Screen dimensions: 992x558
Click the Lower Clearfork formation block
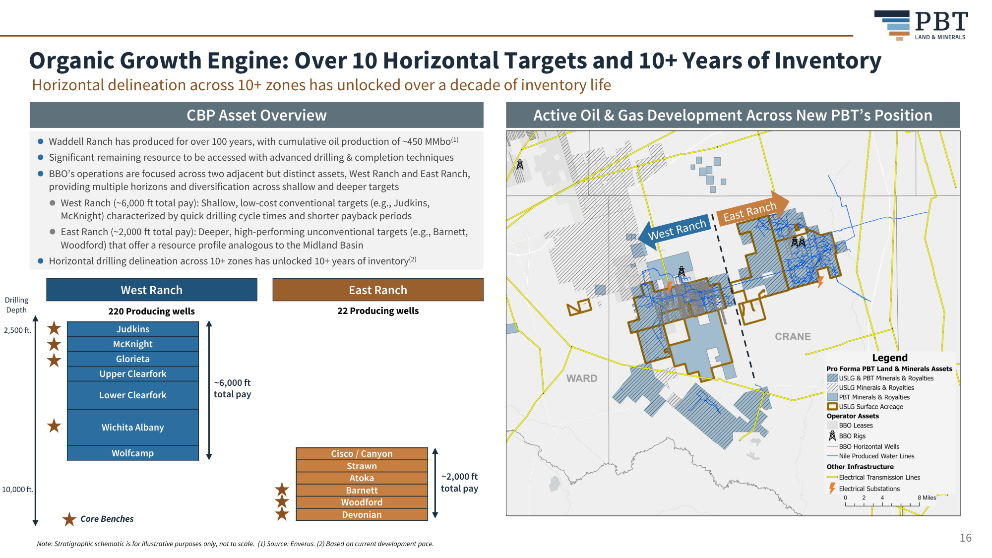click(x=133, y=395)
